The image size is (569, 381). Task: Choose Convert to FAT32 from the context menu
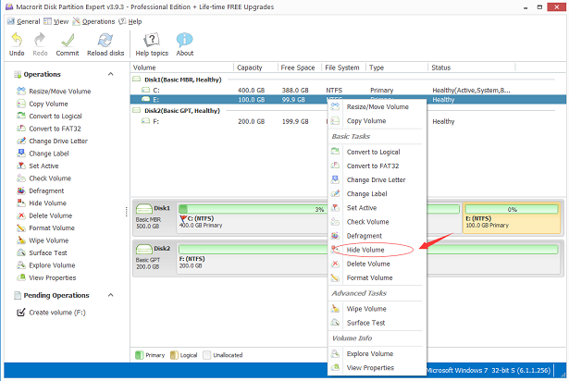(x=377, y=166)
